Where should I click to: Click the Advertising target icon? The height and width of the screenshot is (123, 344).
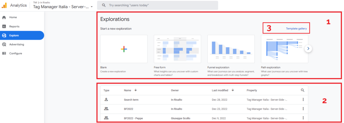coord(4,44)
